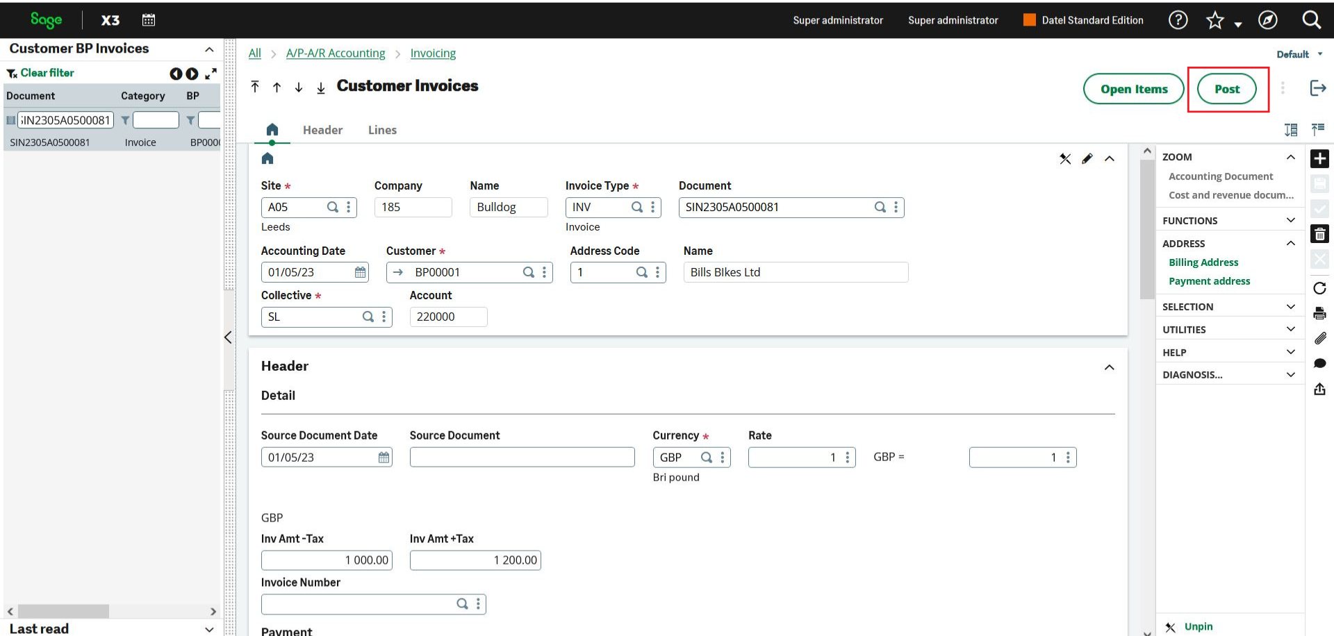Image resolution: width=1334 pixels, height=636 pixels.
Task: Click the Delete trash icon
Action: pos(1319,234)
